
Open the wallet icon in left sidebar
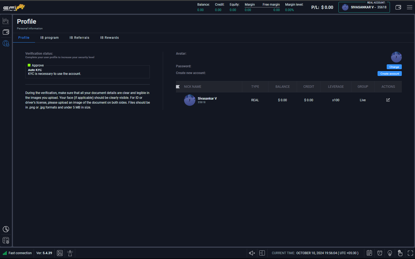[6, 32]
